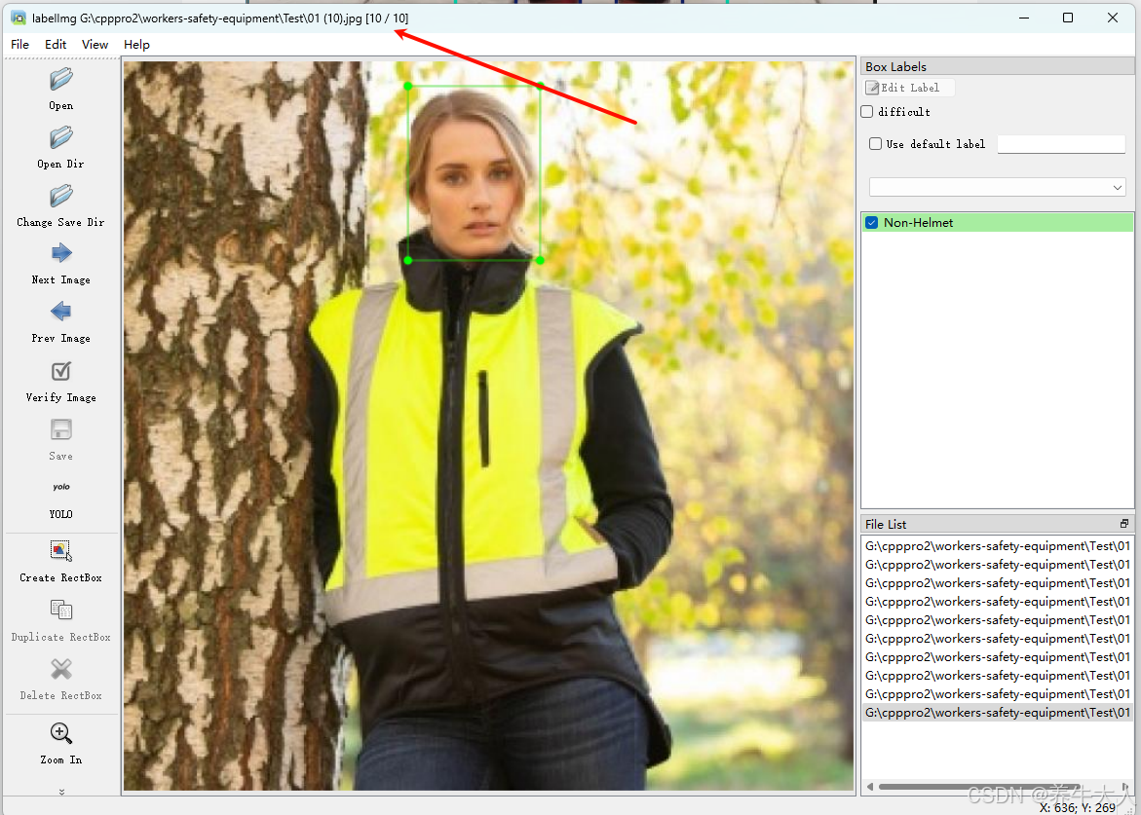Screen dimensions: 1141x815
Task: Click the Open Dir folder icon
Action: (61, 137)
